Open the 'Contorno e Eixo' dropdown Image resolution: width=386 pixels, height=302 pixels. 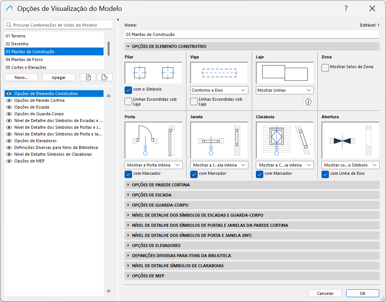tap(219, 90)
